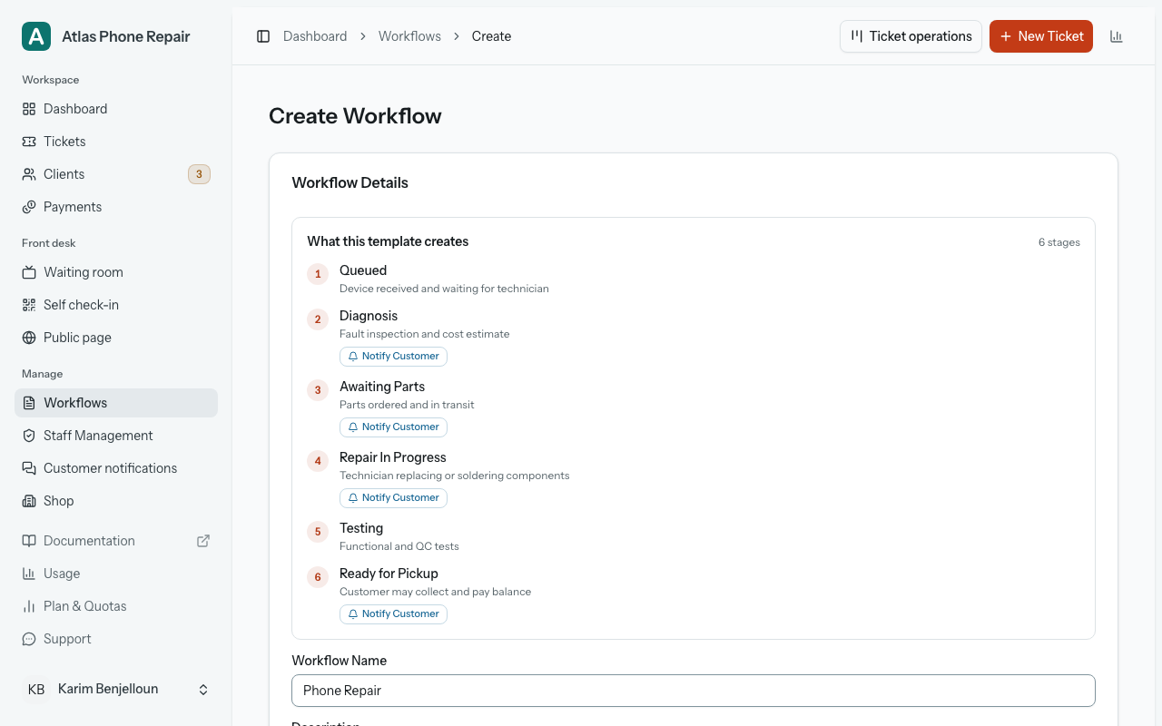The height and width of the screenshot is (726, 1162).
Task: Click Notify Customer under Ready for Pickup
Action: [393, 614]
